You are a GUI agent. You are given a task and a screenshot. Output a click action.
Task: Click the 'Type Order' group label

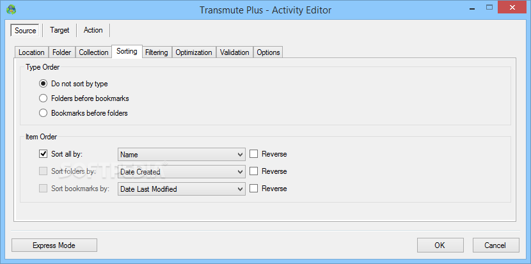click(x=43, y=67)
